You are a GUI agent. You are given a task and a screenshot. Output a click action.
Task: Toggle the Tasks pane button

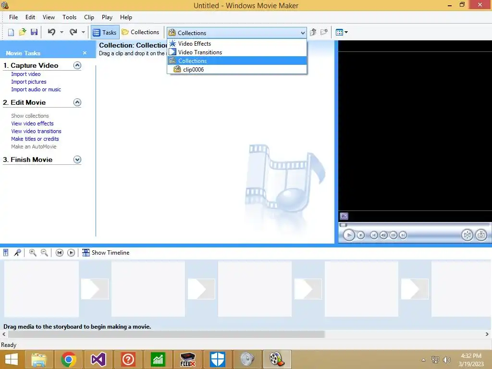tap(105, 32)
